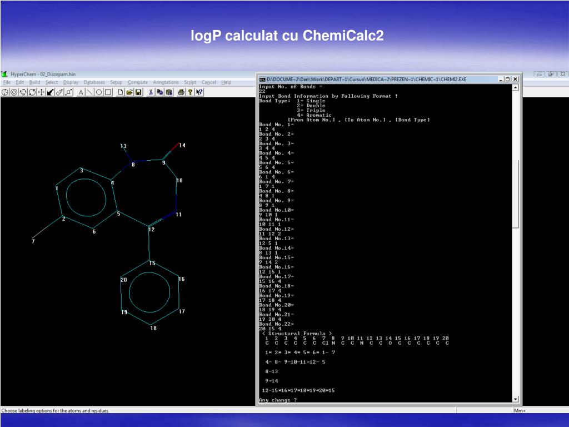Click the Cut scissors icon
Image resolution: width=569 pixels, height=427 pixels.
151,92
